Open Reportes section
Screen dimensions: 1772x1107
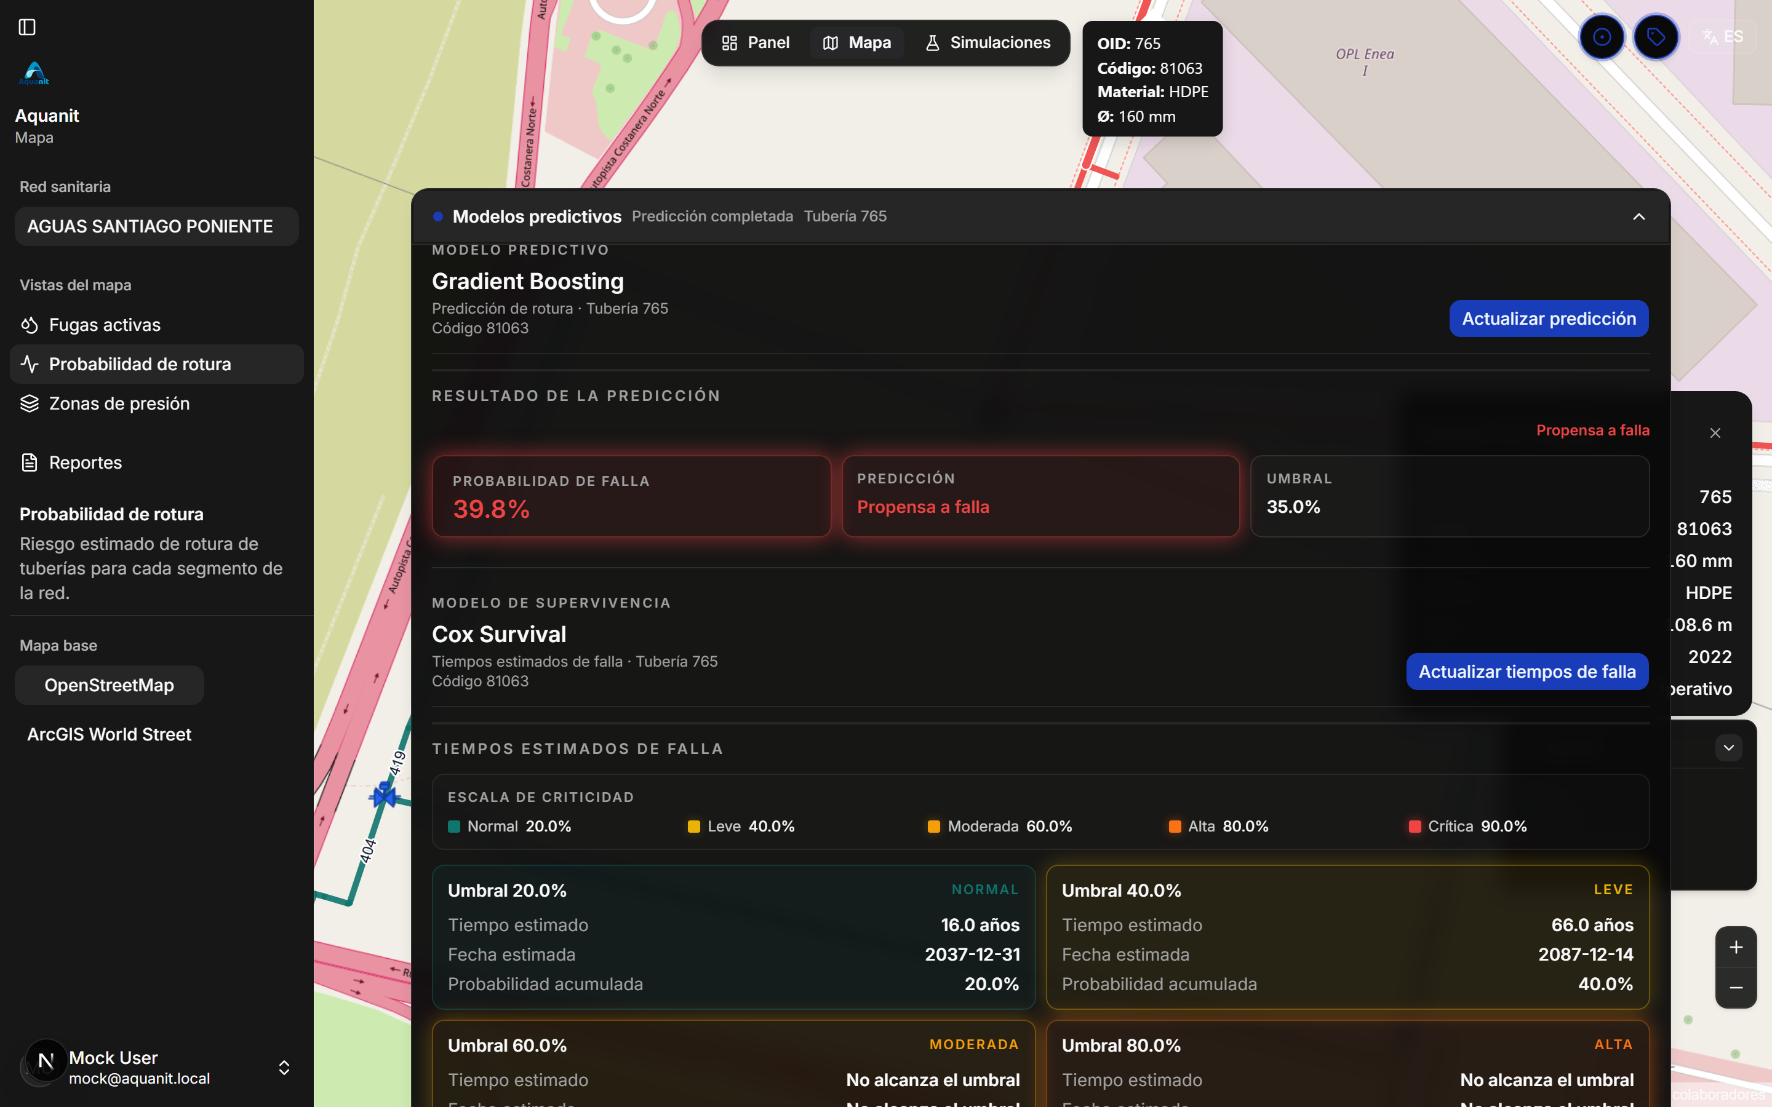(157, 462)
